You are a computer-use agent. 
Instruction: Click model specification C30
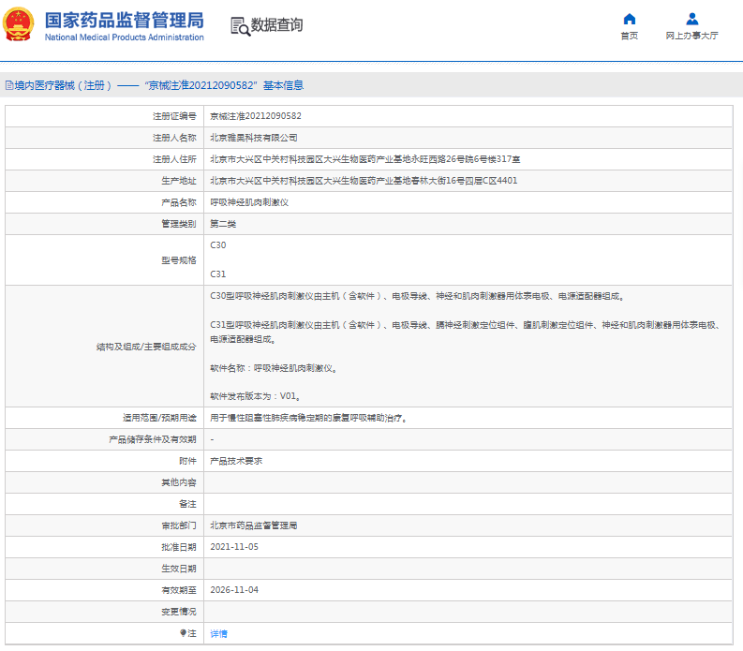[218, 245]
